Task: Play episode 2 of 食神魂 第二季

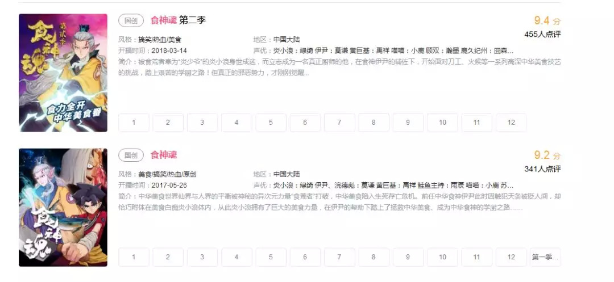Action: point(168,122)
